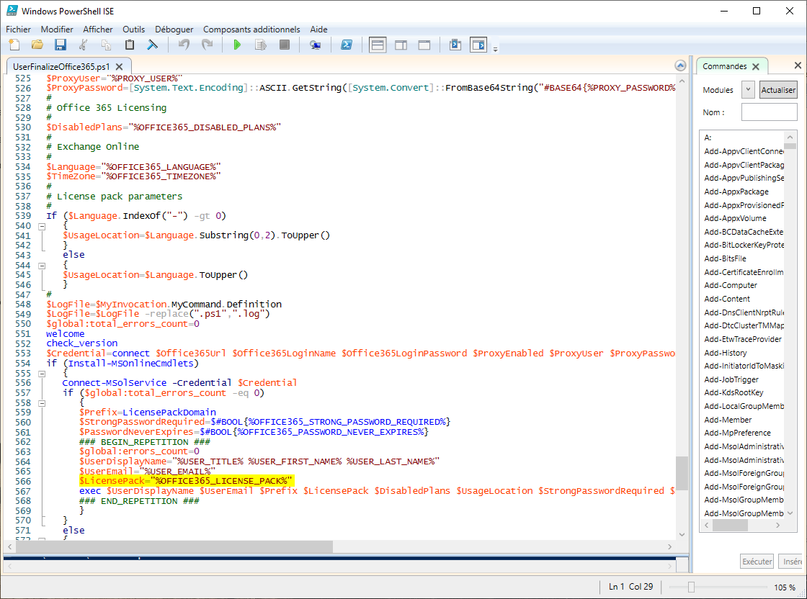807x599 pixels.
Task: Click the 105 % zoom value
Action: 784,587
